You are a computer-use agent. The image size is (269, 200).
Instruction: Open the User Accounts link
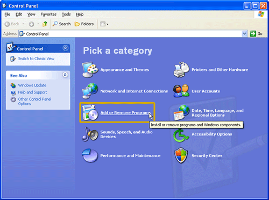206,91
